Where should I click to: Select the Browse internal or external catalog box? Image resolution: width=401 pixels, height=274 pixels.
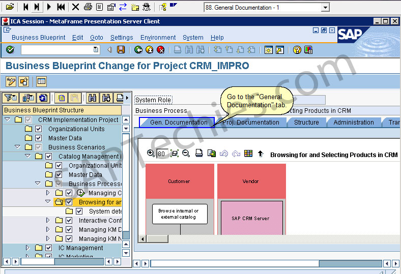[180, 214]
